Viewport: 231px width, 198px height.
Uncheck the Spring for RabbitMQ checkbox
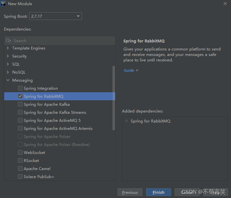pos(20,96)
